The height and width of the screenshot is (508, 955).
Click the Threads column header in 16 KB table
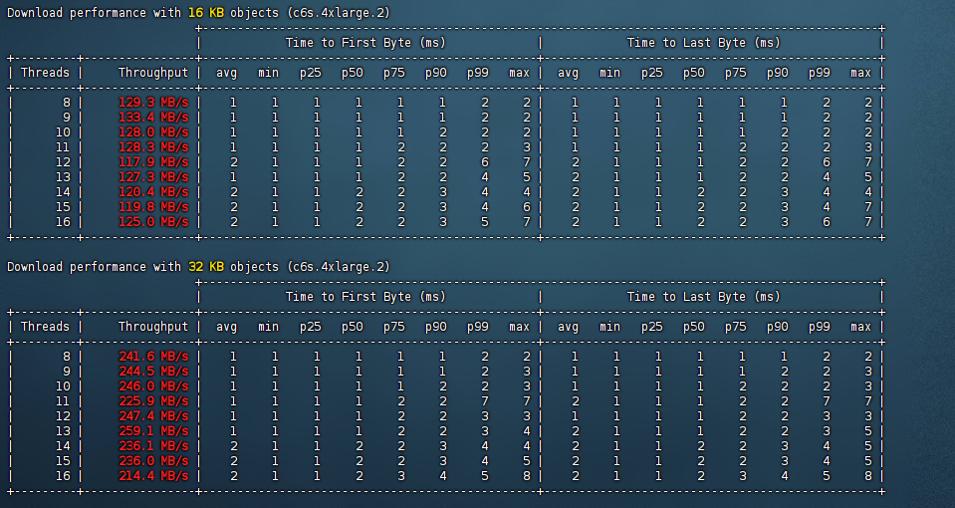tap(45, 73)
